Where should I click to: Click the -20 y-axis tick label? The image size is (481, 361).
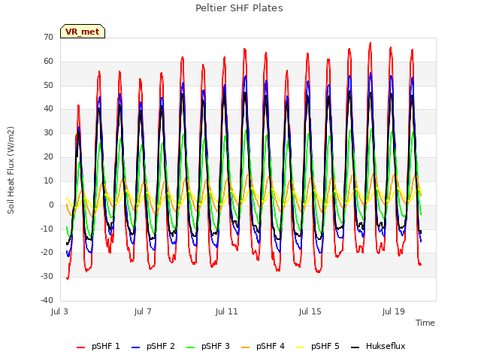tap(47, 253)
